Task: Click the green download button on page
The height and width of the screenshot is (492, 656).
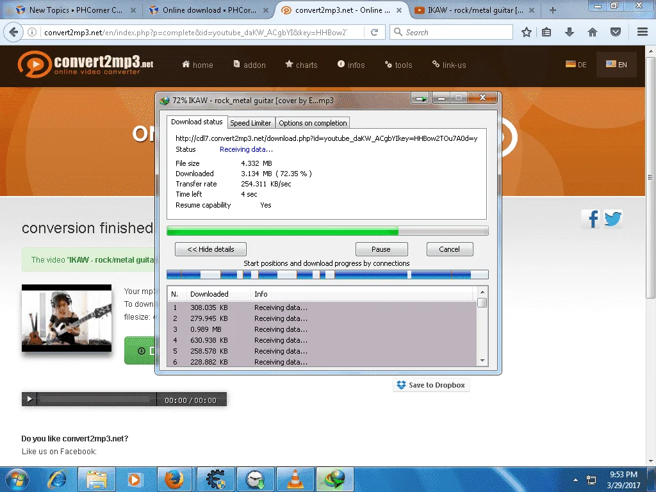Action: (x=140, y=350)
